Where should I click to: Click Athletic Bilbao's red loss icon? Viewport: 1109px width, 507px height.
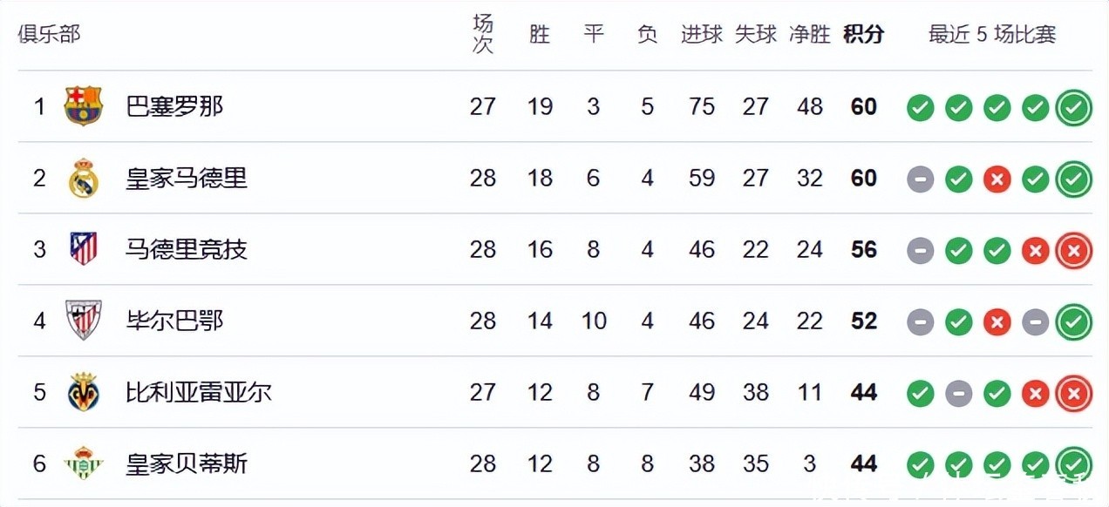click(x=997, y=322)
